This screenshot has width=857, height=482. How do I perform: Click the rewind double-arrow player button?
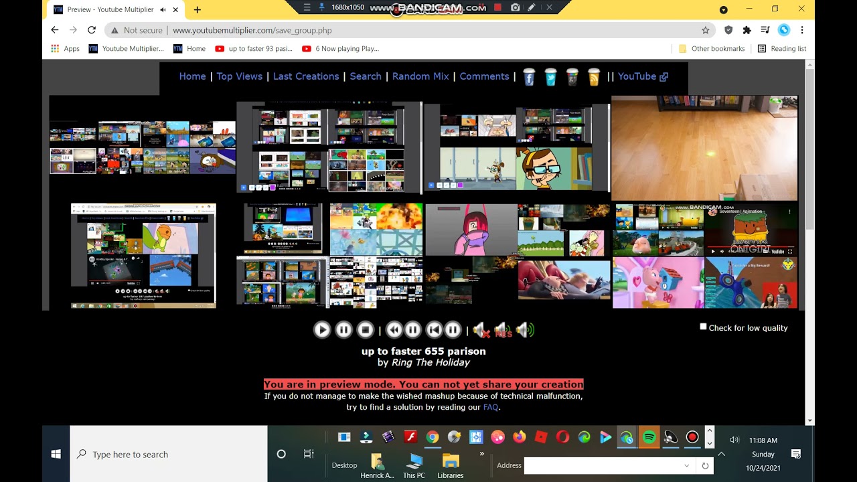pyautogui.click(x=394, y=329)
